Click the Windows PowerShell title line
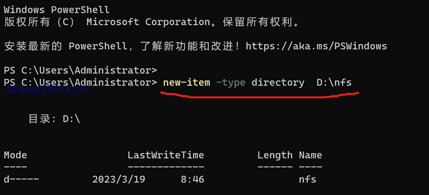The height and width of the screenshot is (195, 429). (57, 10)
